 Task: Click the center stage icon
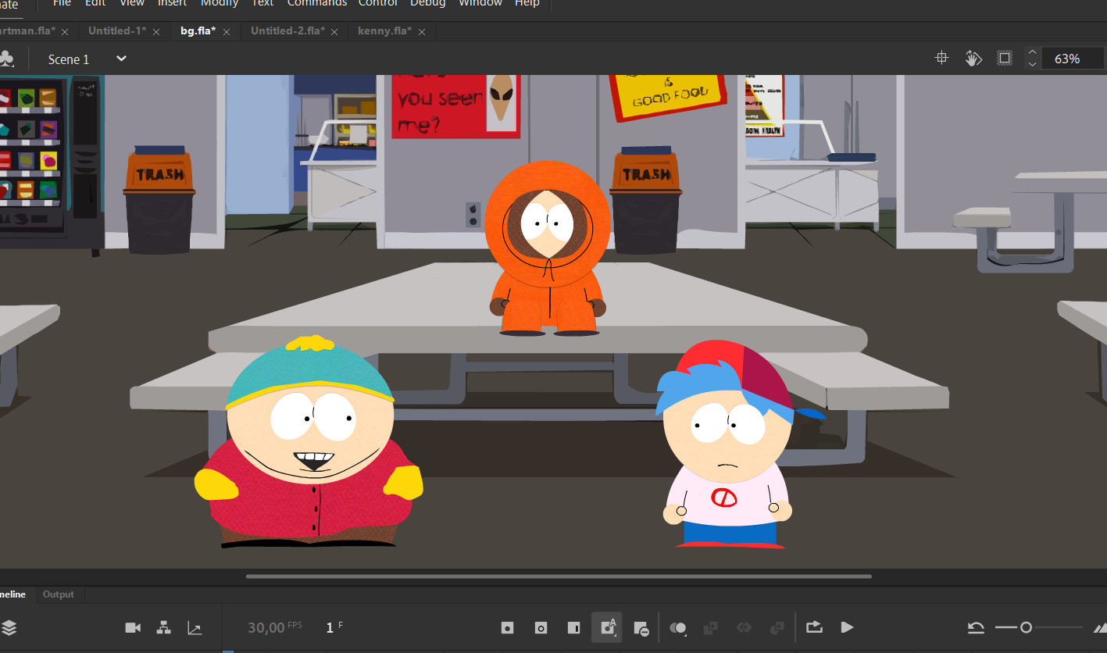pos(942,58)
